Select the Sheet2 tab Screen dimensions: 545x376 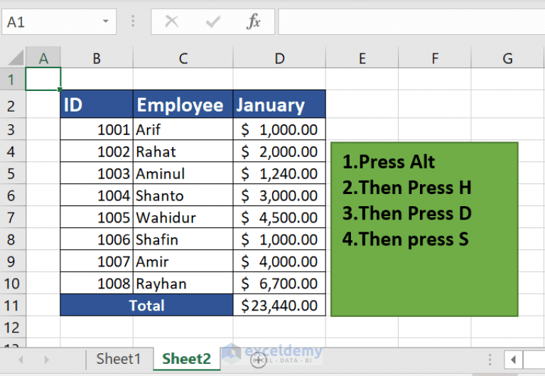click(187, 359)
